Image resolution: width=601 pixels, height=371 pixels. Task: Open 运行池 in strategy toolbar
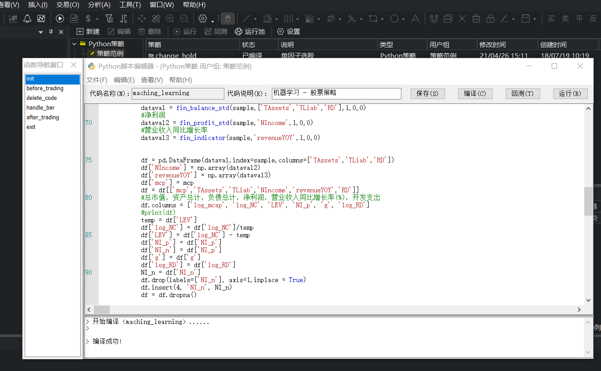250,32
